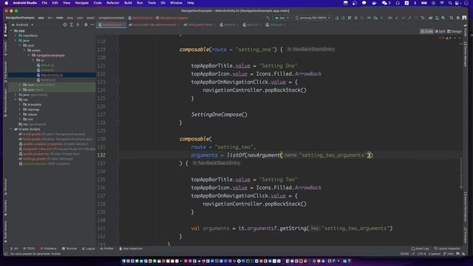
Task: Open the Project tool window stripe button
Action: point(5,30)
